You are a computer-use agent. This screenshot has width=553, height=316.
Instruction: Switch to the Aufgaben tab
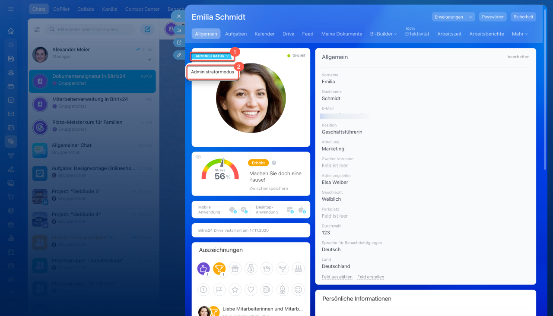click(236, 34)
